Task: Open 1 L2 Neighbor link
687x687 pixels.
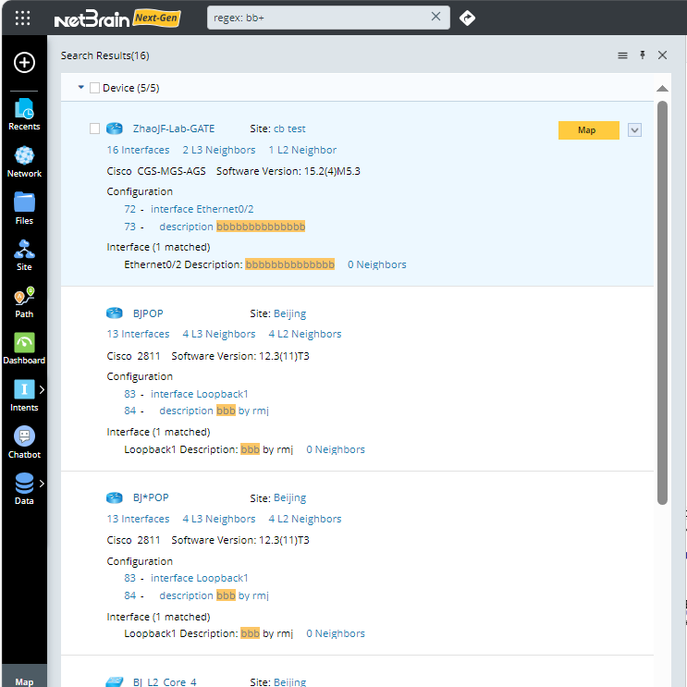Action: click(302, 150)
